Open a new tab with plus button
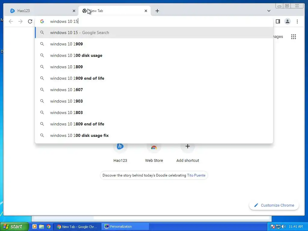The image size is (308, 231). 157,11
